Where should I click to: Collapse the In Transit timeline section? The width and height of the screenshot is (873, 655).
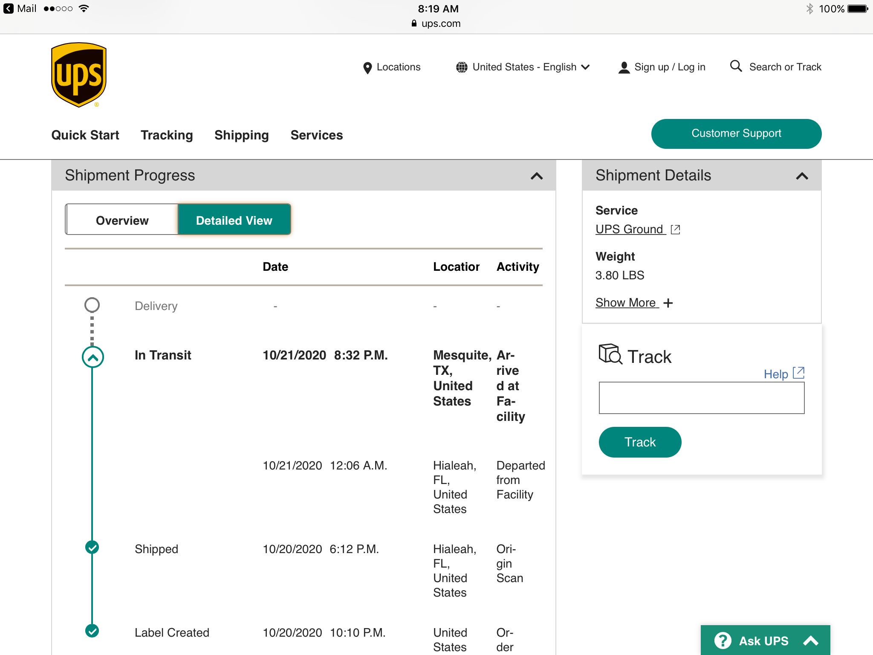point(93,357)
